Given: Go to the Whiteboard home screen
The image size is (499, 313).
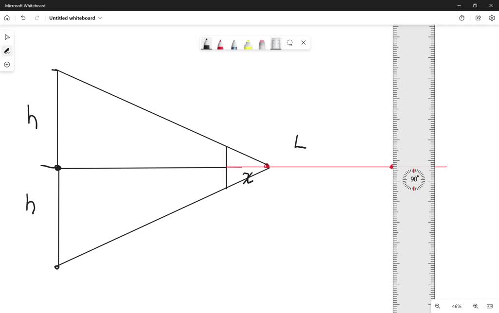Looking at the screenshot, I should point(7,17).
